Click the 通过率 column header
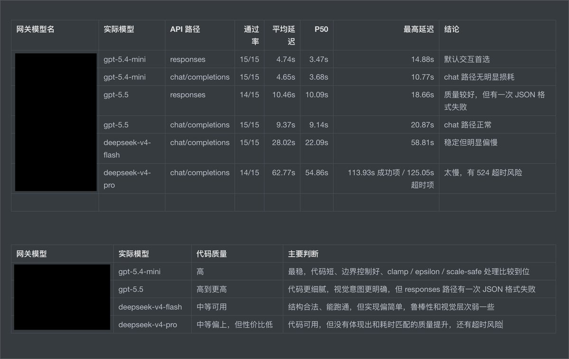The height and width of the screenshot is (359, 569). tap(252, 35)
